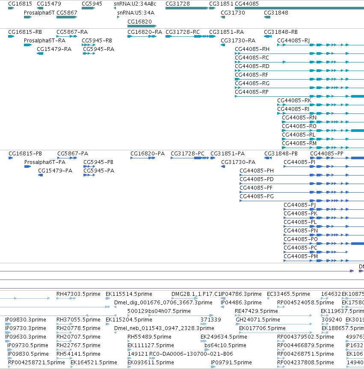The image size is (364, 369).
Task: Select EST label EK115514.5prime
Action: pyautogui.click(x=129, y=294)
